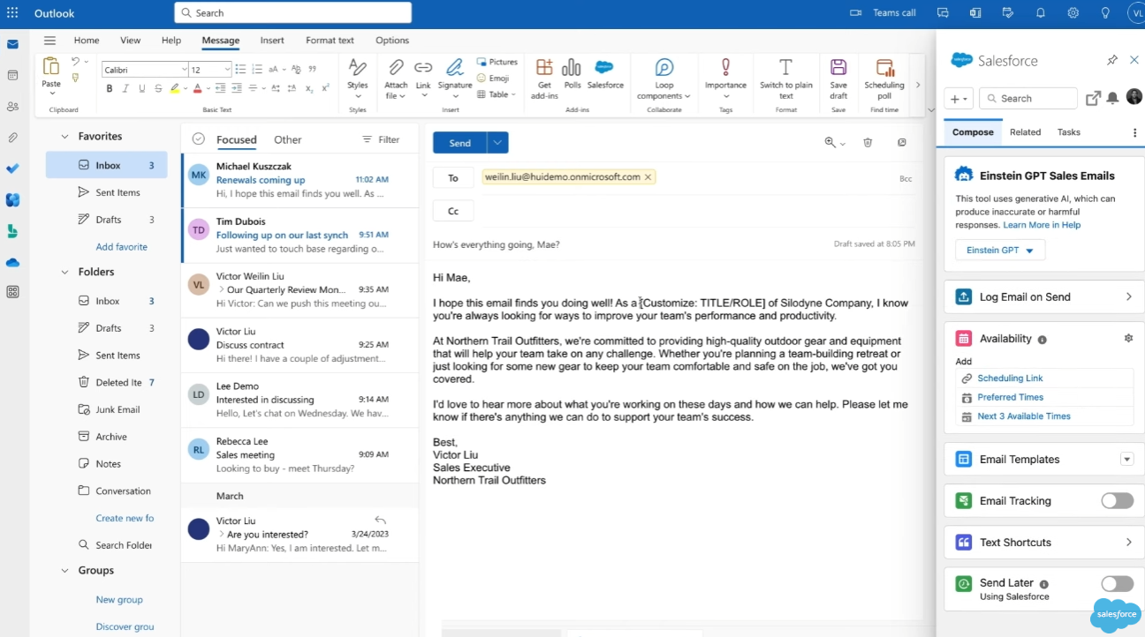
Task: Discard the draft with trash icon
Action: point(868,142)
